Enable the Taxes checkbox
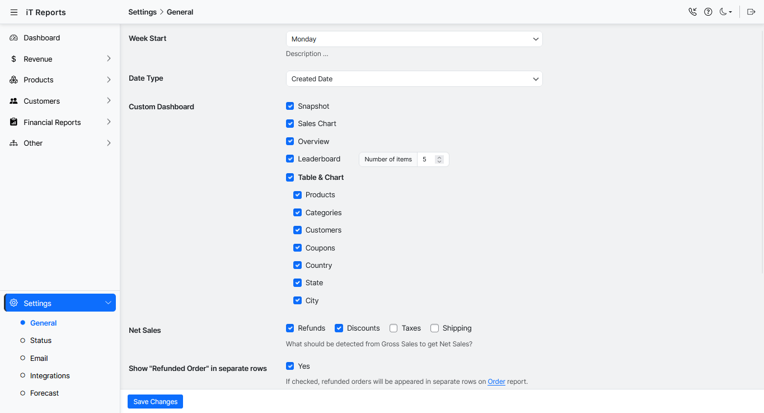This screenshot has width=764, height=413. 393,328
